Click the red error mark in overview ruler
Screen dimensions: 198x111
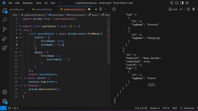tap(110, 36)
